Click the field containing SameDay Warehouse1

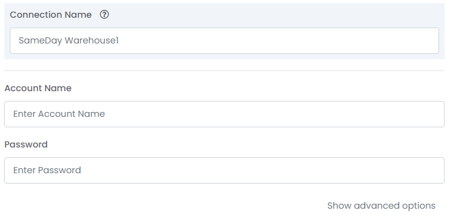[x=224, y=40]
